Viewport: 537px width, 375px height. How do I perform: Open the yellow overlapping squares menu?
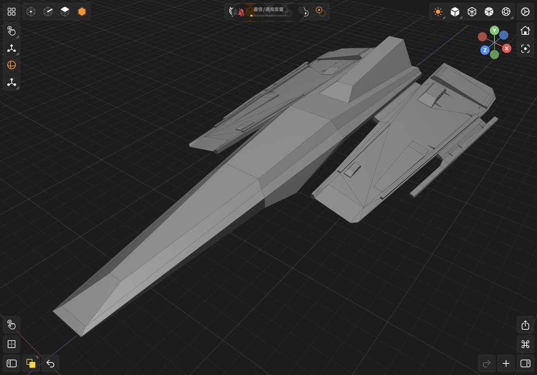click(x=31, y=363)
